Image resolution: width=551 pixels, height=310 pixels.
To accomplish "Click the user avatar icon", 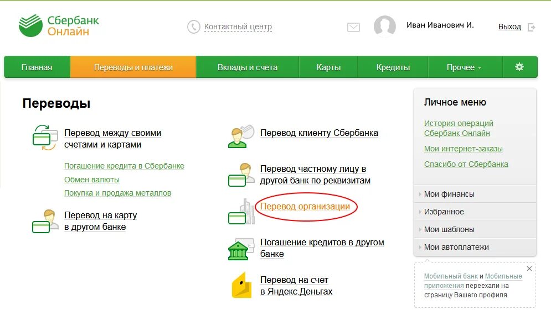I will point(385,26).
